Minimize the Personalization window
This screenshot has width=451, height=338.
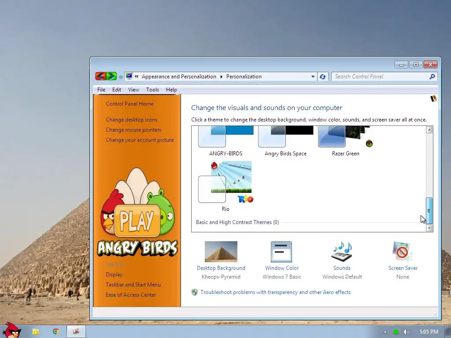tap(401, 65)
